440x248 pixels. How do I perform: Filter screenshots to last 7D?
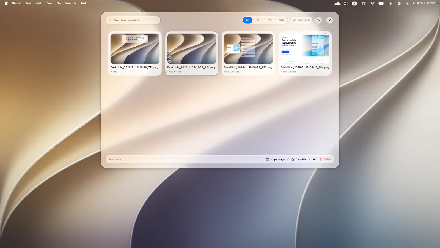pyautogui.click(x=270, y=20)
